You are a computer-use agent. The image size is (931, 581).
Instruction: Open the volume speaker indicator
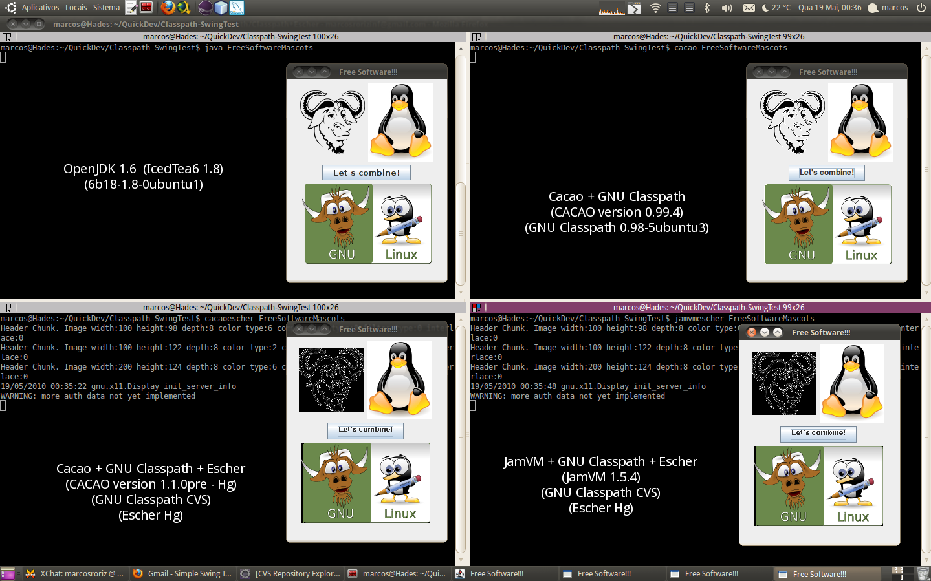point(727,8)
